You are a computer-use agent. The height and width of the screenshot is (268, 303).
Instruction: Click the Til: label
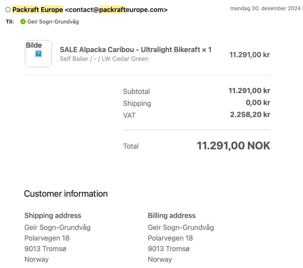pyautogui.click(x=10, y=22)
